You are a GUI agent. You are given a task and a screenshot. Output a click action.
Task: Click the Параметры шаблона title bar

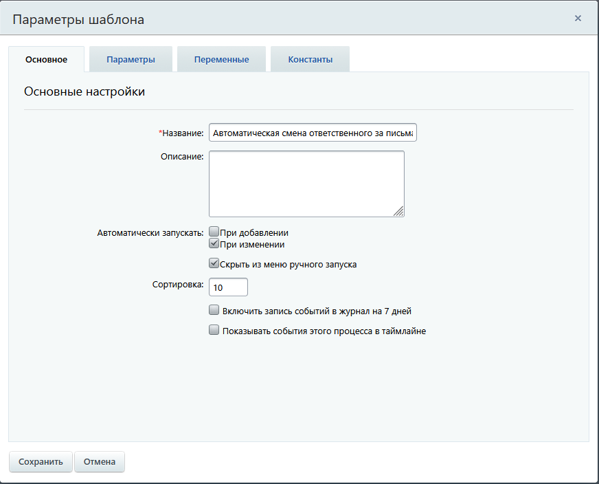[275, 19]
